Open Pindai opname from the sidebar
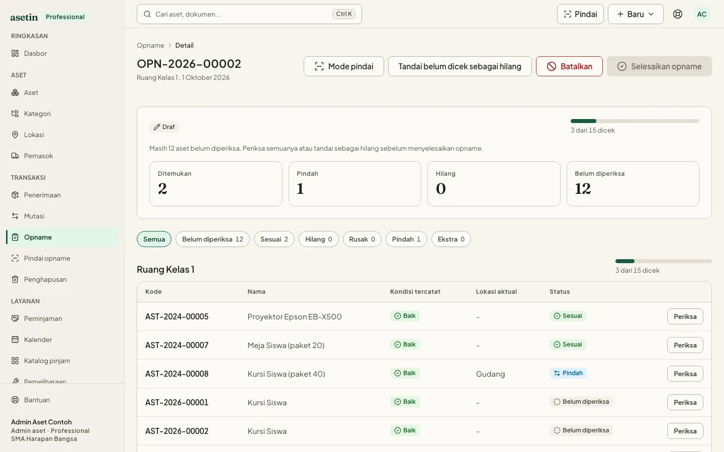Screen dimensions: 724x452 point(62,258)
